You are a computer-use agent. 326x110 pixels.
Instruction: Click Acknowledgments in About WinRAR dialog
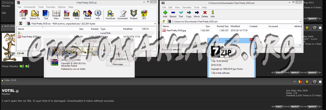pos(118,59)
